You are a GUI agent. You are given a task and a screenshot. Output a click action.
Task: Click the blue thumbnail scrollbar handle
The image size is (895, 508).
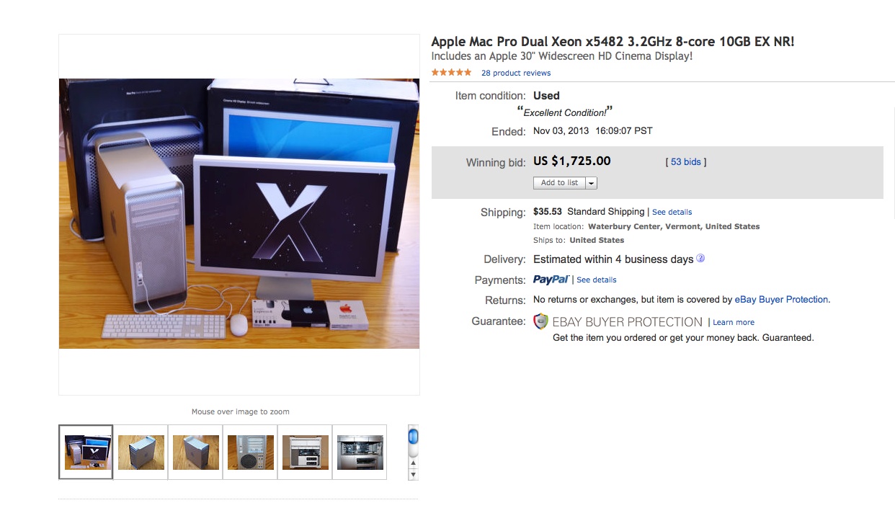pyautogui.click(x=413, y=437)
